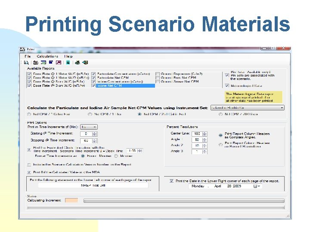Viewport: 310px width, 232px height.
Task: Toggle Particulate Concentration report checkbox
Action: coord(93,74)
